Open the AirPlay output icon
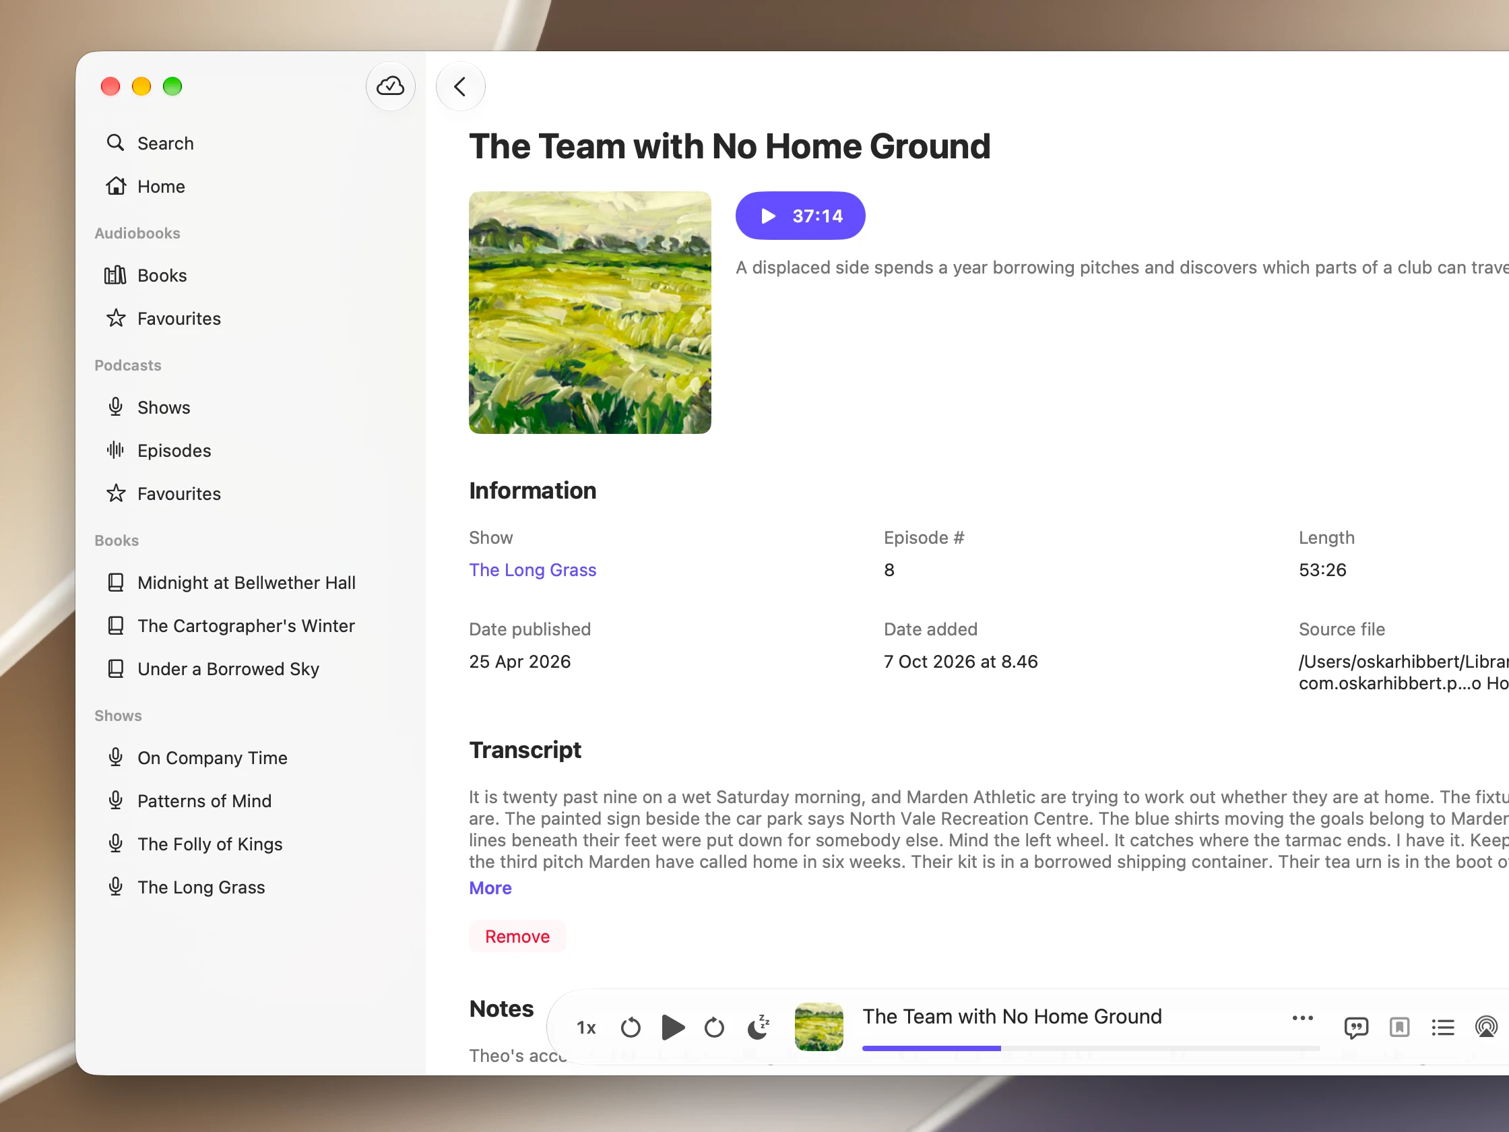 [1487, 1028]
